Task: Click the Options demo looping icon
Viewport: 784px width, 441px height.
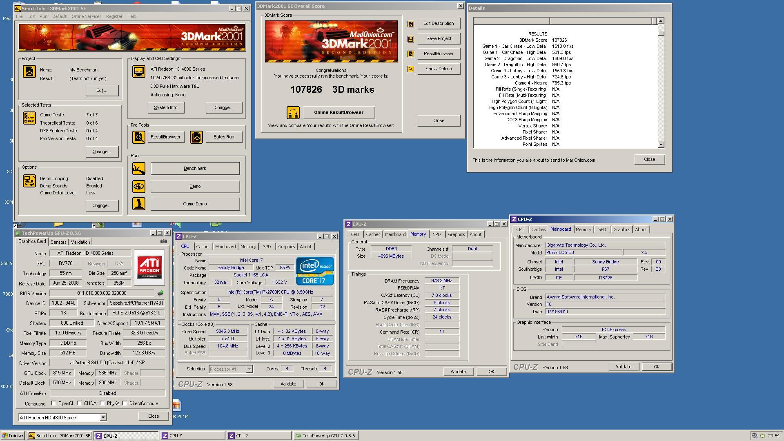Action: click(x=29, y=181)
